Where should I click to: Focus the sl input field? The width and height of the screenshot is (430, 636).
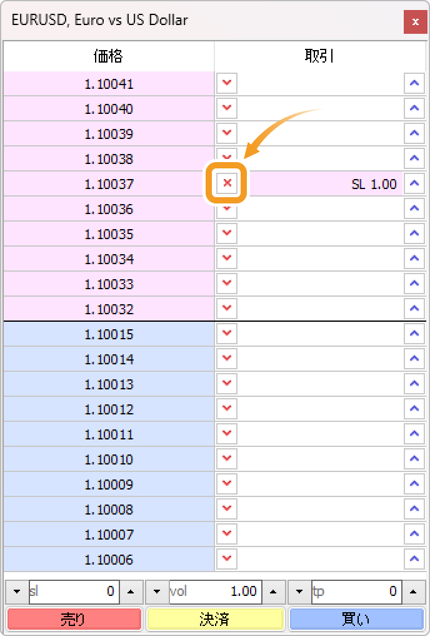(74, 592)
